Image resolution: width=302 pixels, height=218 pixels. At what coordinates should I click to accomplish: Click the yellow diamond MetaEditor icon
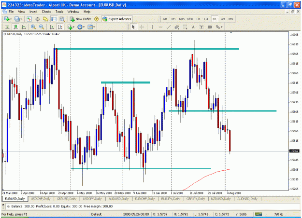click(96, 19)
